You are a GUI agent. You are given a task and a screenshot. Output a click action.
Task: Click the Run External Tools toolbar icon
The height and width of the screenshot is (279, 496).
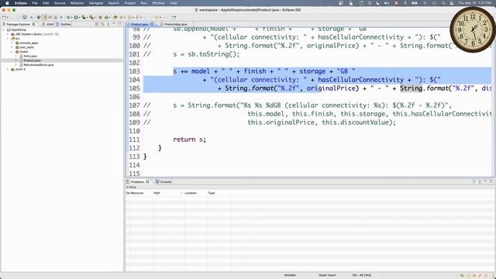(x=91, y=17)
